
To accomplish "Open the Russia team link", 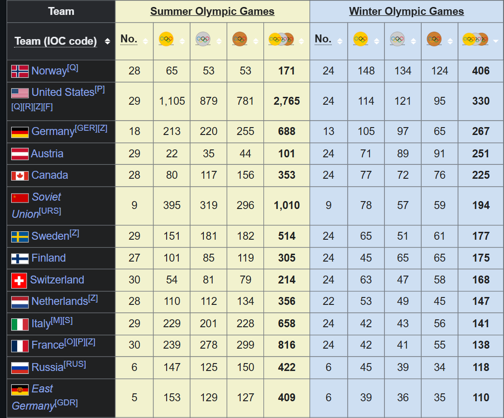I will (47, 367).
